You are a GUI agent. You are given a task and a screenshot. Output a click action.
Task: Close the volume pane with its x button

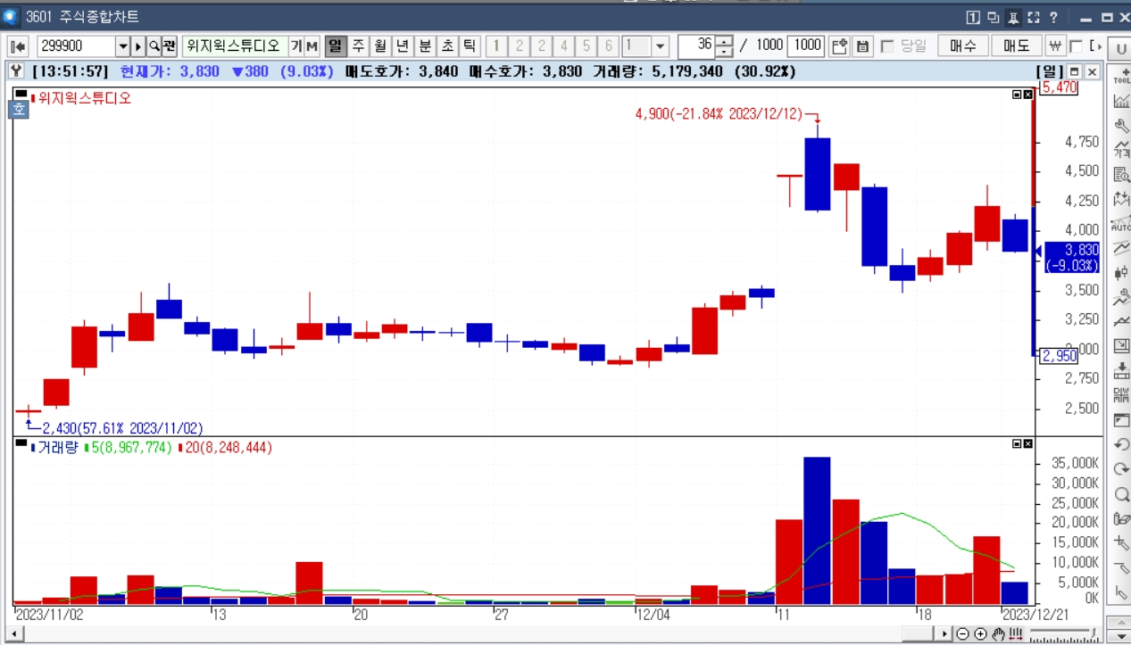[x=1027, y=443]
